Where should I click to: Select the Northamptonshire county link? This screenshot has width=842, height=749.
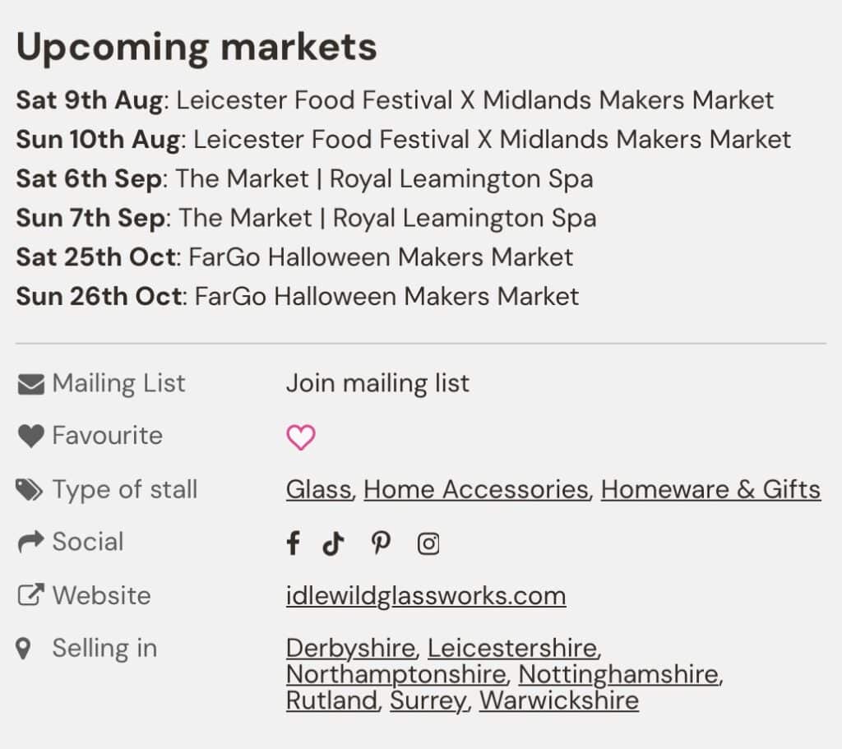[396, 674]
